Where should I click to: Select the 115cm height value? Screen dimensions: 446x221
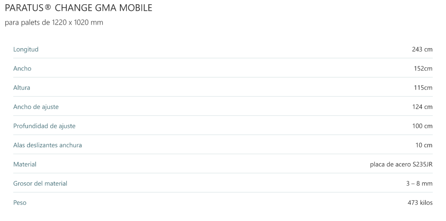point(423,88)
